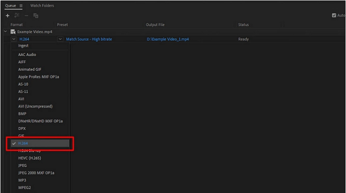The width and height of the screenshot is (346, 193).
Task: Select the checked H.264 menu entry
Action: click(40, 143)
